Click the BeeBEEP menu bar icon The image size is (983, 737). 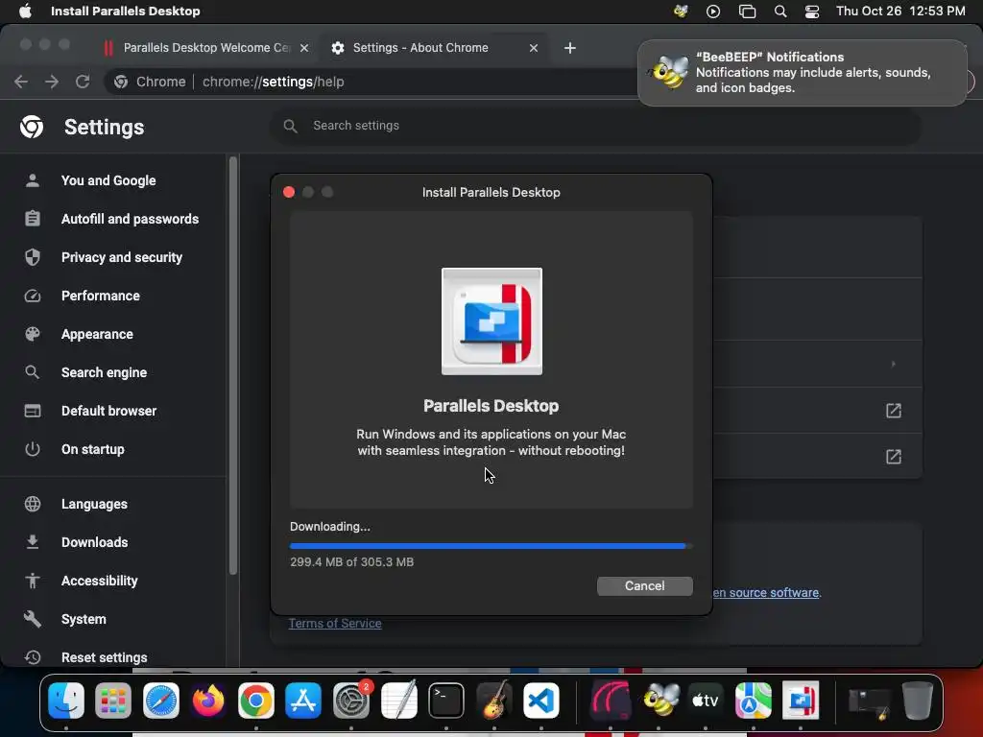[681, 12]
